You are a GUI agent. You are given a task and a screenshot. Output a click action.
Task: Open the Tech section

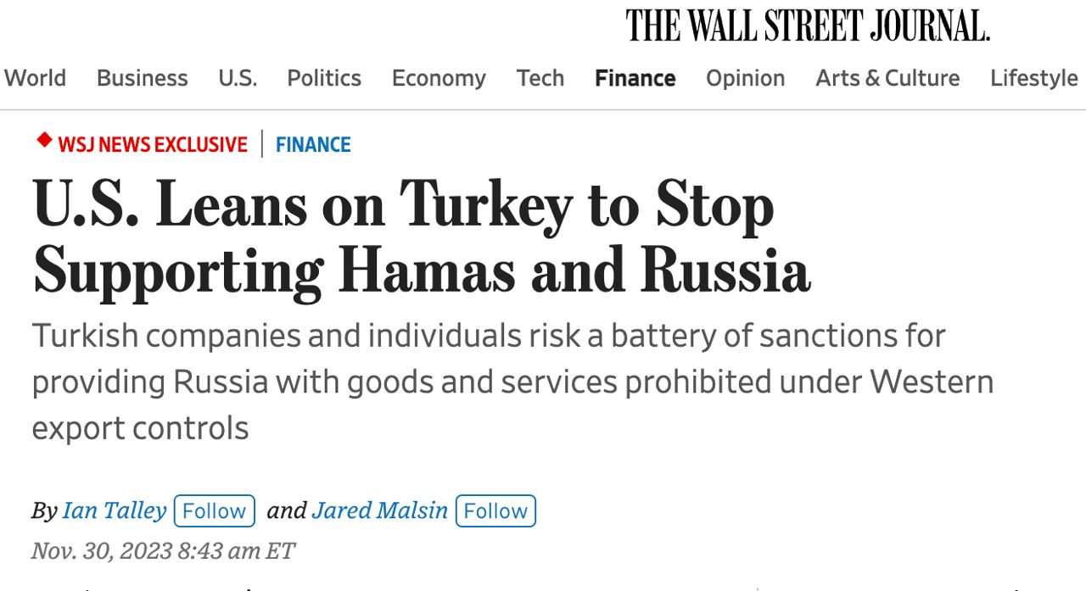540,78
